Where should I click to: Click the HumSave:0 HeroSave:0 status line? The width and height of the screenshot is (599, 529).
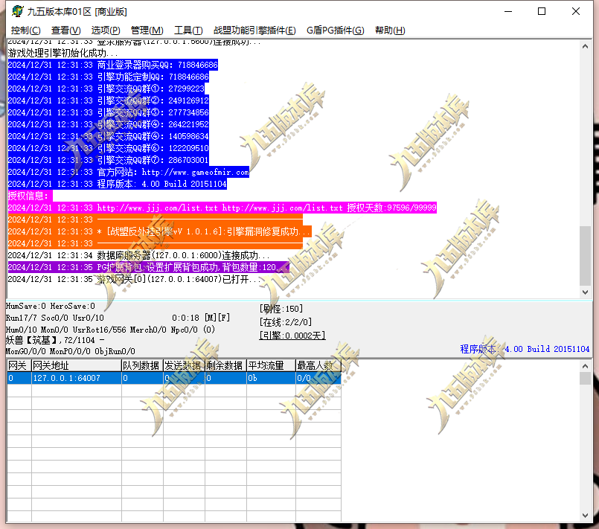[x=51, y=306]
